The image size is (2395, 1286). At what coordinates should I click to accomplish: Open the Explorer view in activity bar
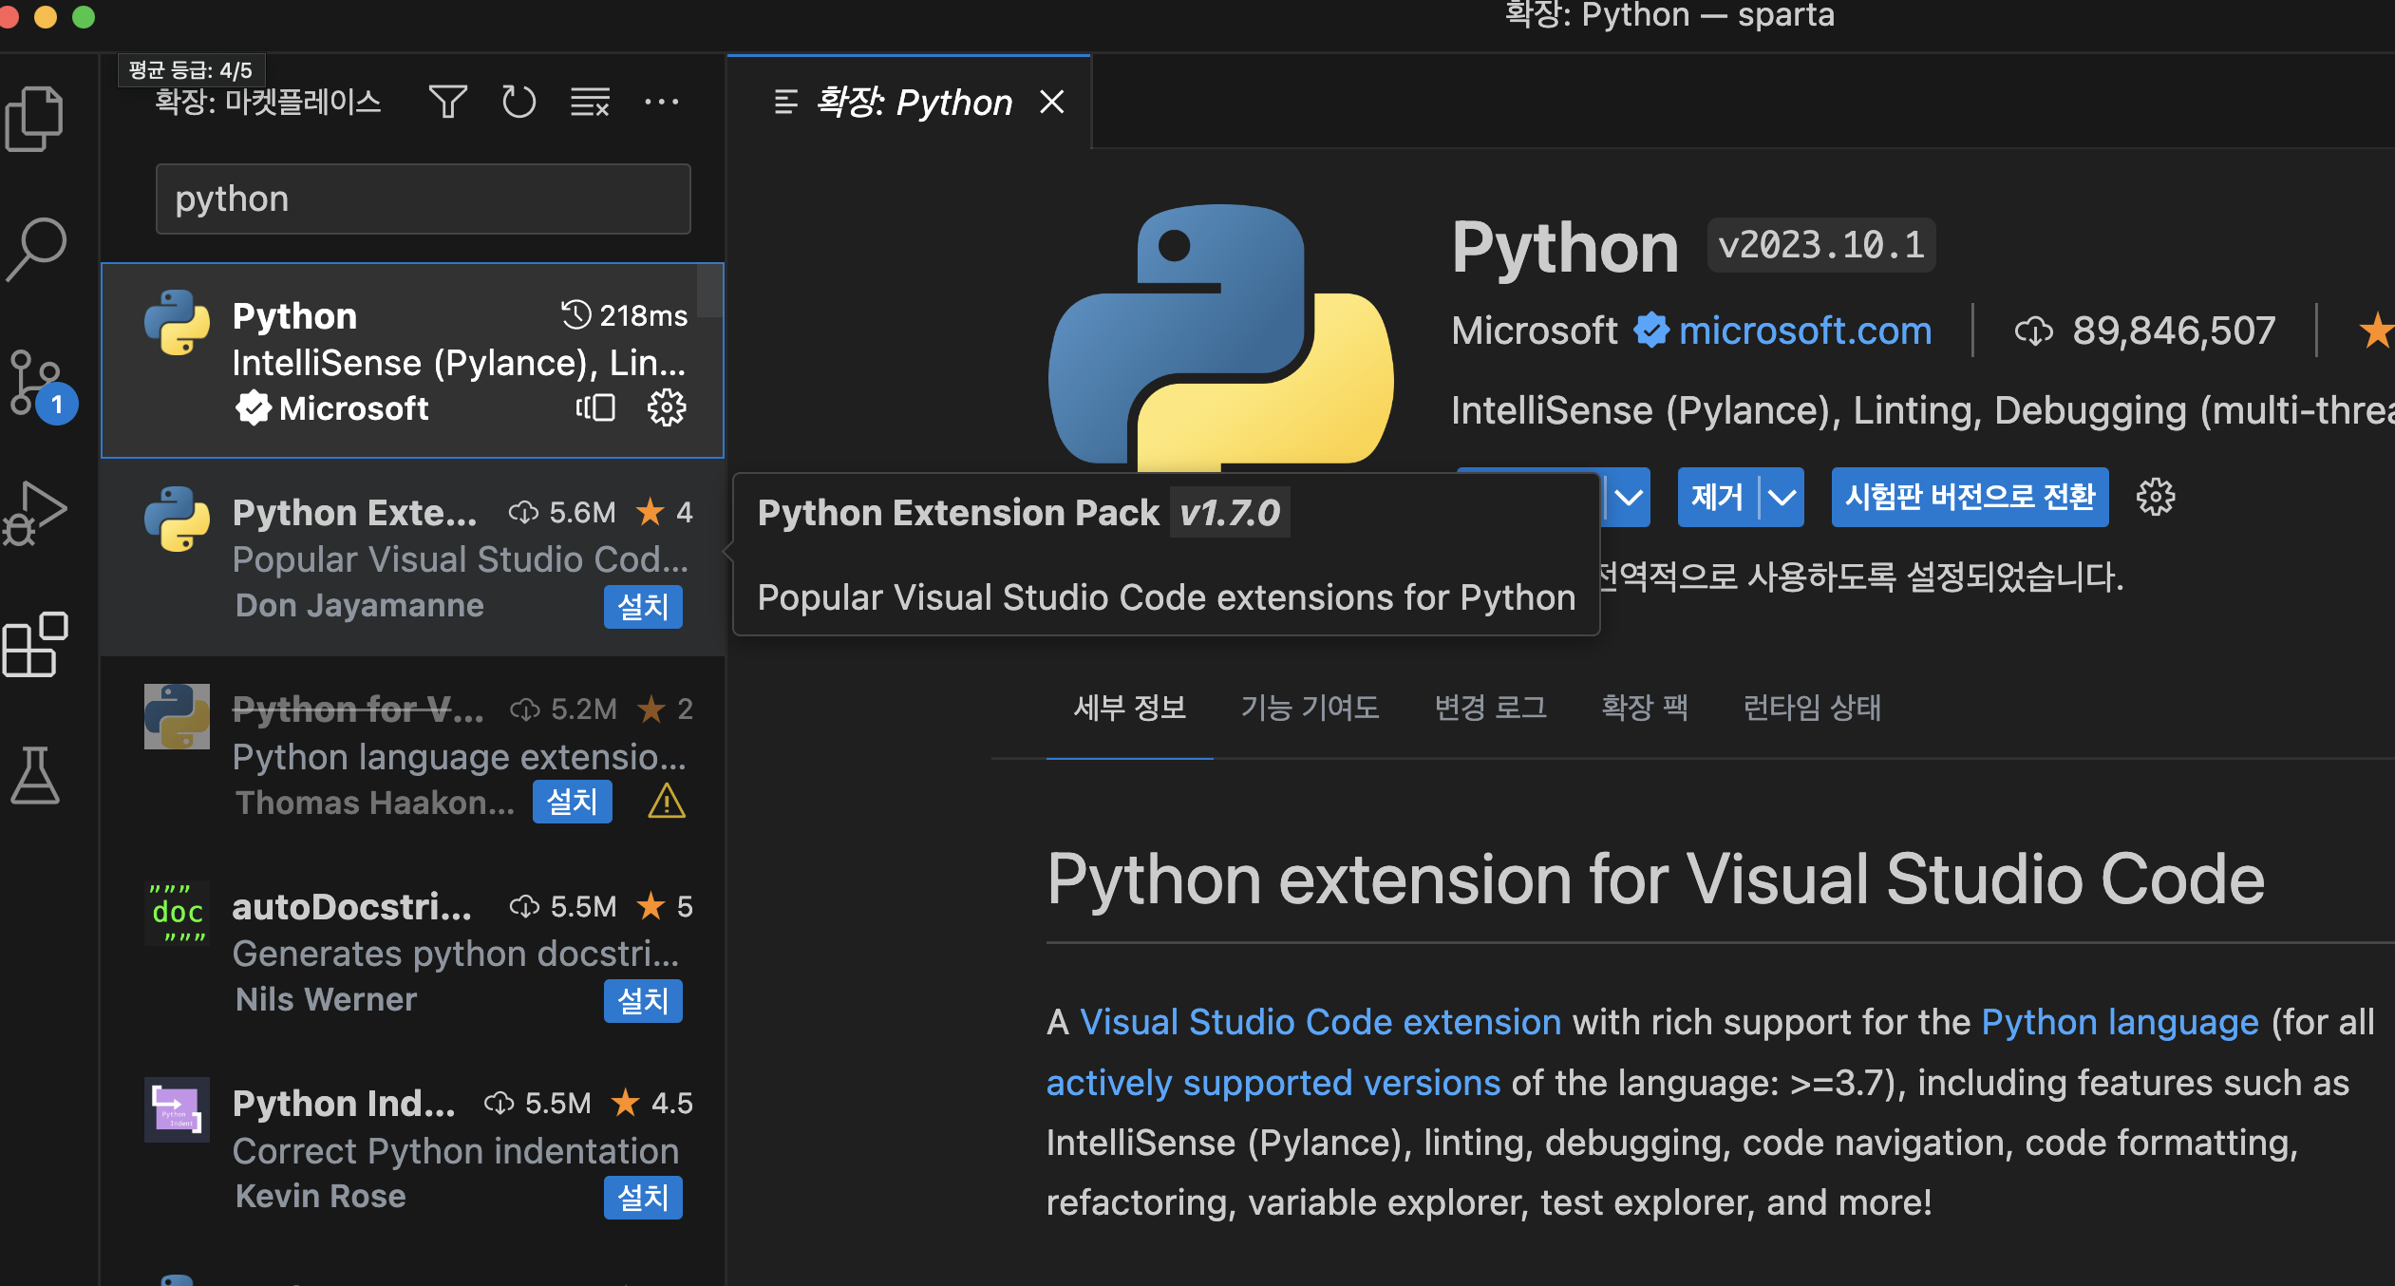coord(34,119)
